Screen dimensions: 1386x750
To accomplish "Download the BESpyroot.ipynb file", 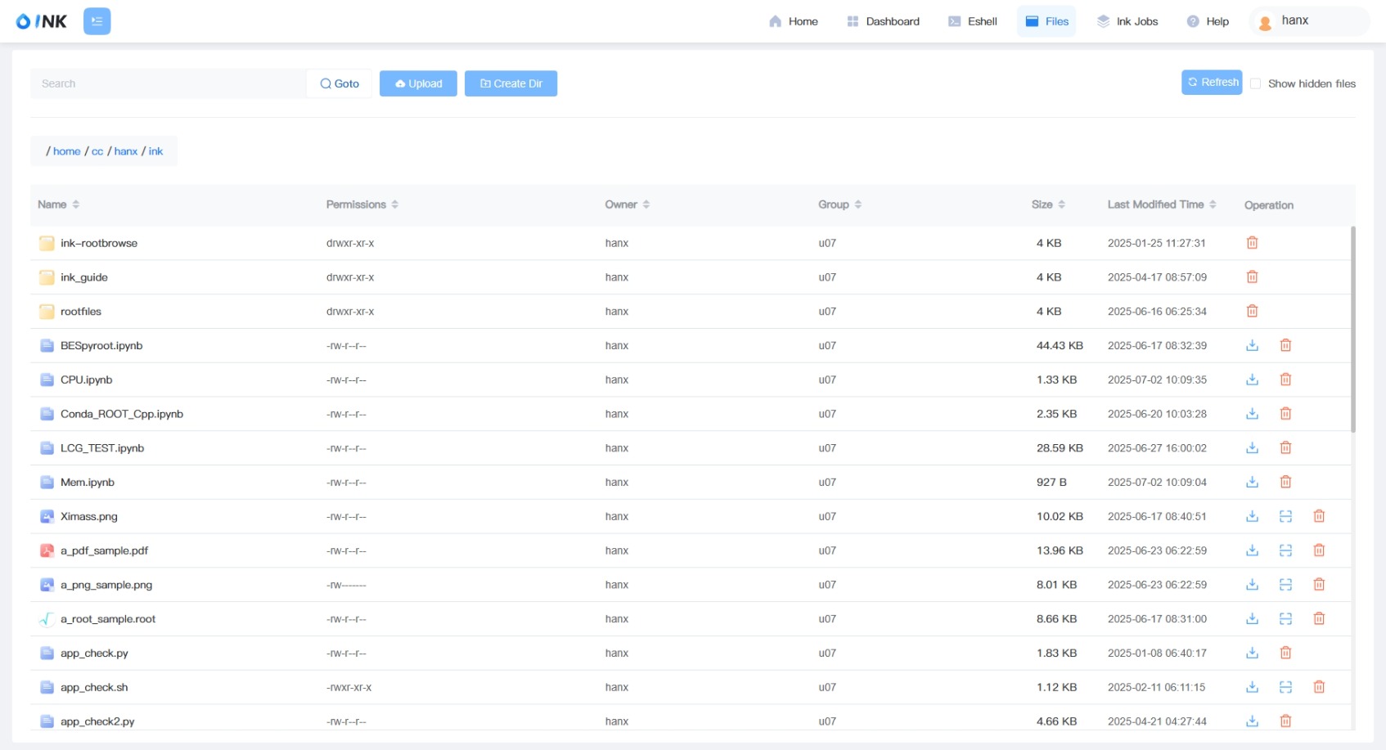I will tap(1252, 345).
